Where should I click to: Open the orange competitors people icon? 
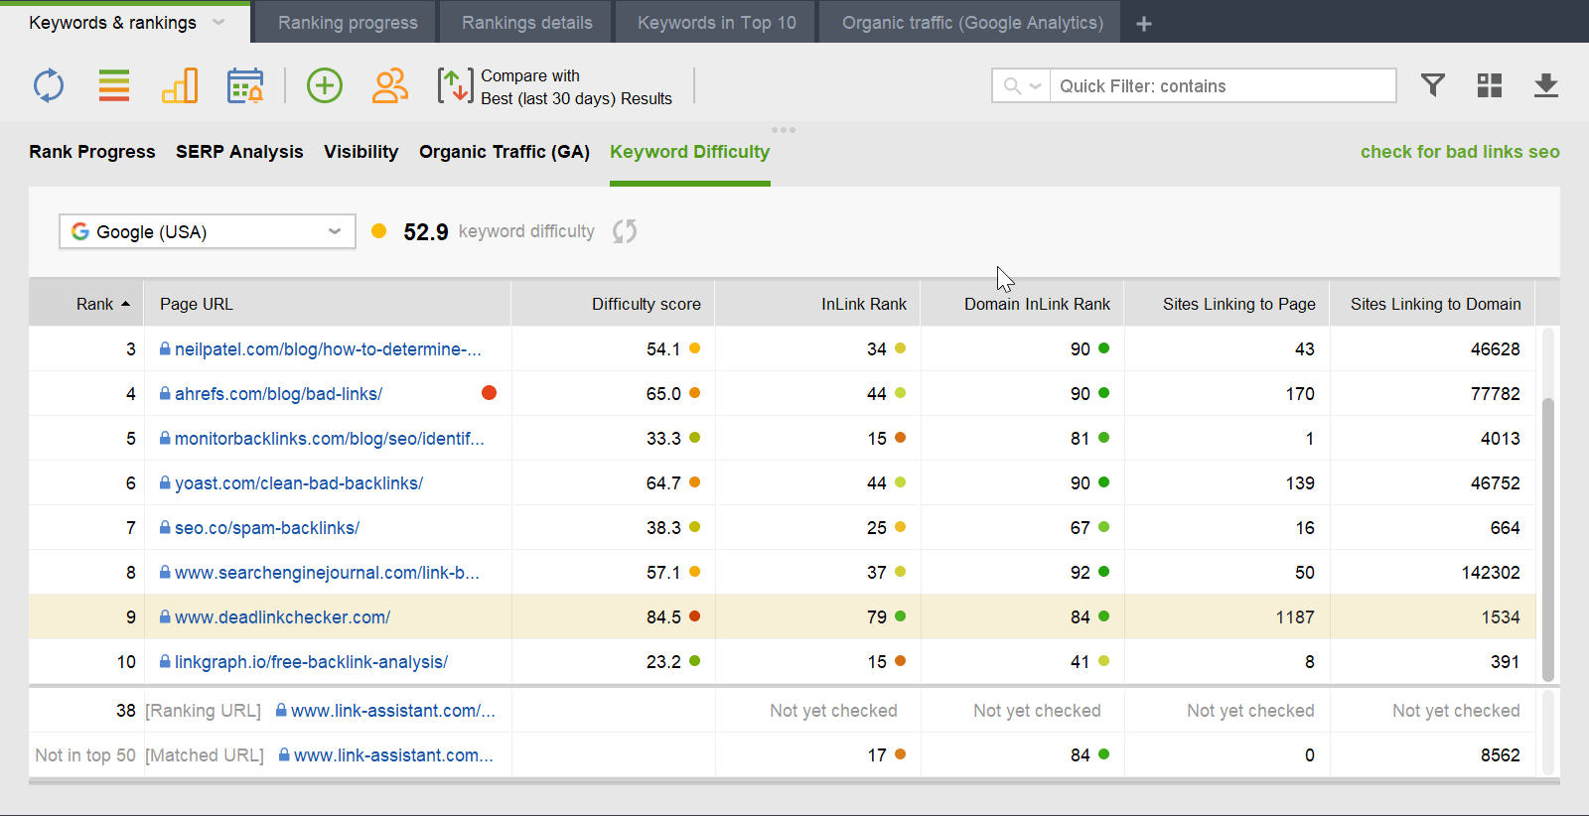click(390, 85)
